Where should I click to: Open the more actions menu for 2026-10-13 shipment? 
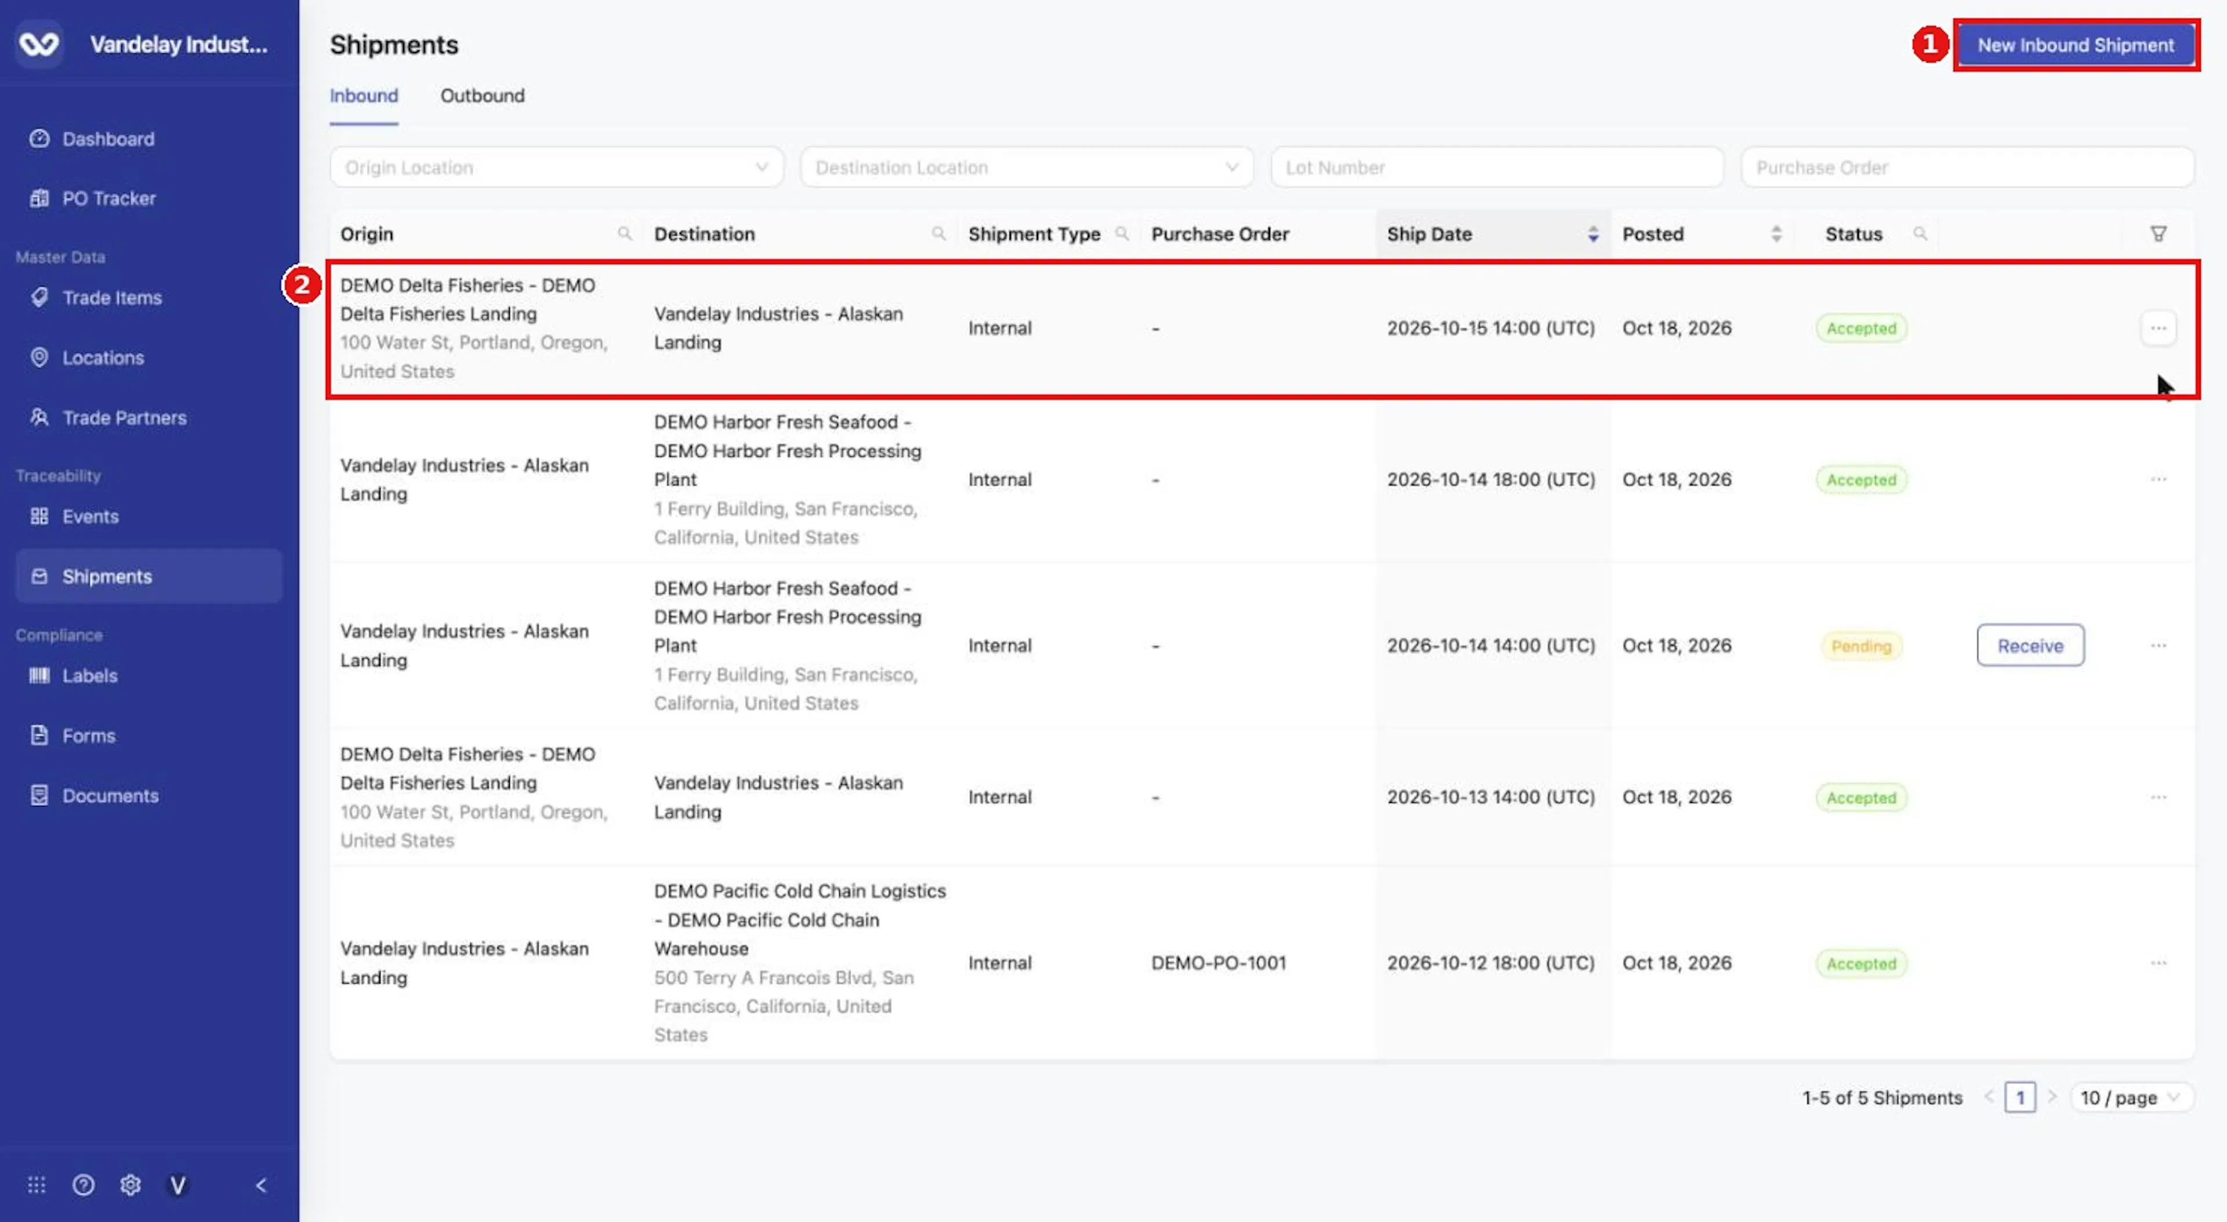tap(2158, 797)
